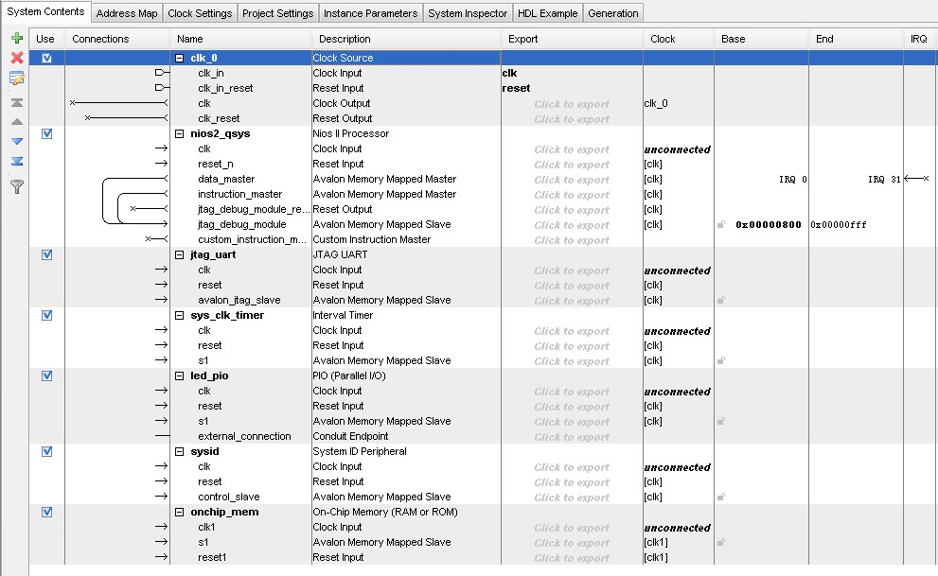
Task: Click to export onchip_mem reset1
Action: point(572,557)
